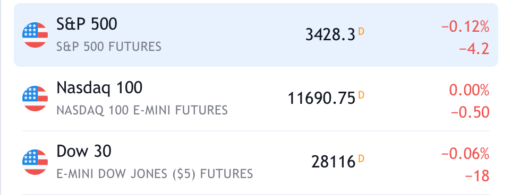This screenshot has height=195, width=511.
Task: Click the S&P 500 −4.2 point change
Action: [474, 49]
